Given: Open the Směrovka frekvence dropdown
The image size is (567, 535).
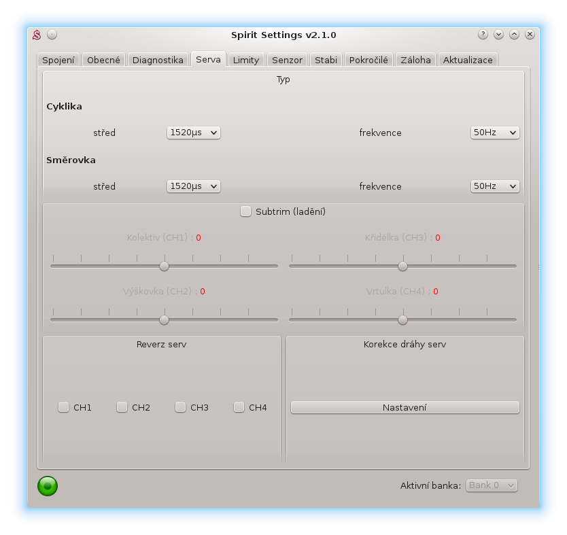Looking at the screenshot, I should pyautogui.click(x=495, y=186).
